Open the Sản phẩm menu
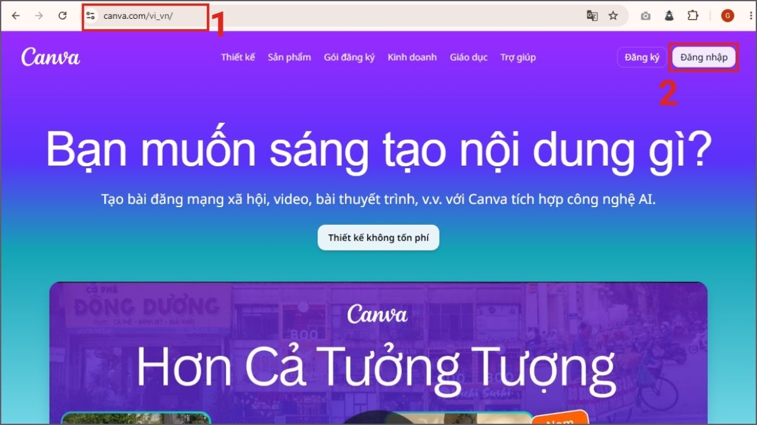The image size is (757, 425). [289, 57]
